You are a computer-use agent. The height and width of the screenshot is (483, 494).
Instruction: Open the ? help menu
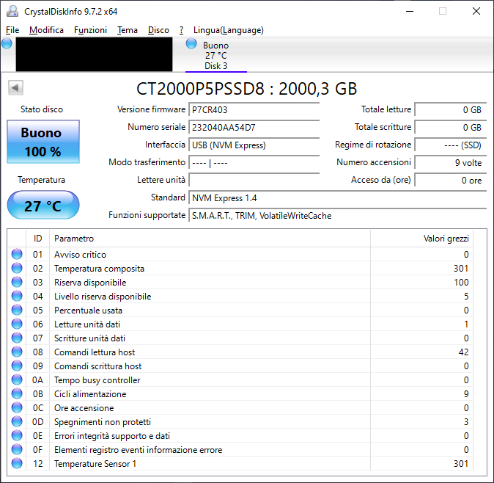pos(182,30)
